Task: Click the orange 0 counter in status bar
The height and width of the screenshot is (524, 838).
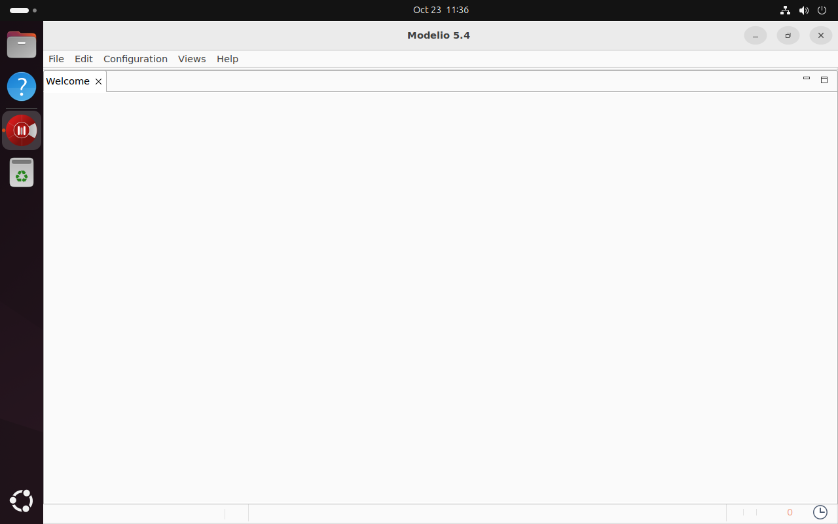Action: point(790,513)
